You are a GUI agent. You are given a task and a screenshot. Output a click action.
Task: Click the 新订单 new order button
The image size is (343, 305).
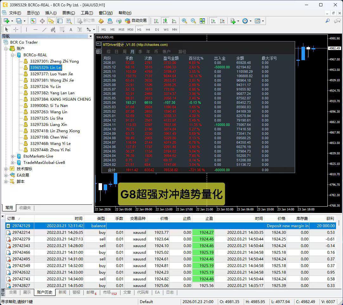point(86,21)
